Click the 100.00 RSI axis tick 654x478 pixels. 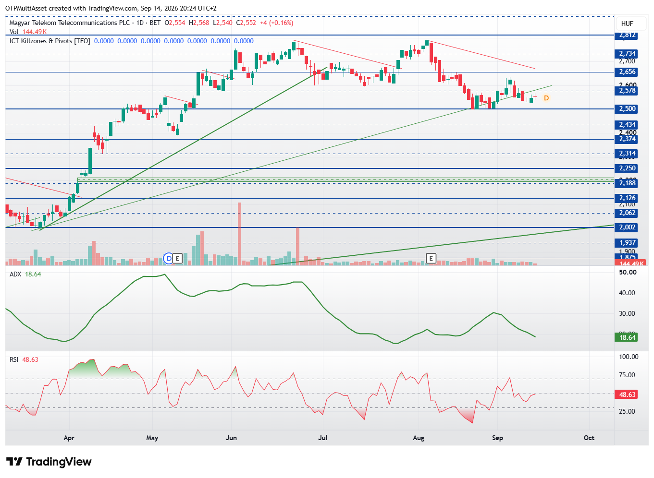(629, 357)
